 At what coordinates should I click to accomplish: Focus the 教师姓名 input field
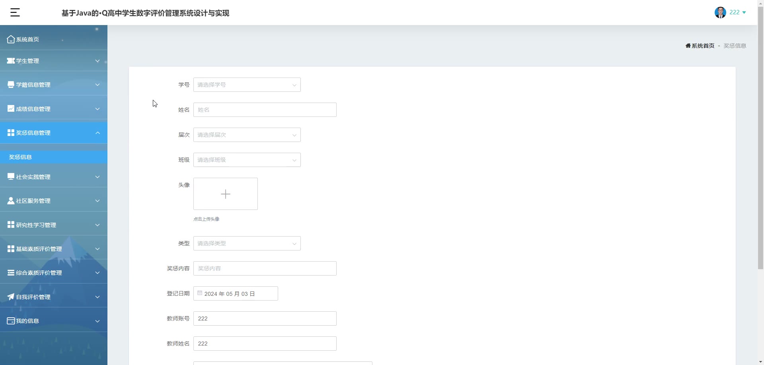tap(265, 344)
